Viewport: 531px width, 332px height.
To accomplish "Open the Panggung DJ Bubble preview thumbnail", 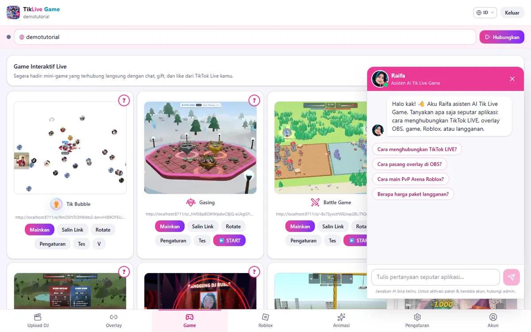I will point(200,291).
